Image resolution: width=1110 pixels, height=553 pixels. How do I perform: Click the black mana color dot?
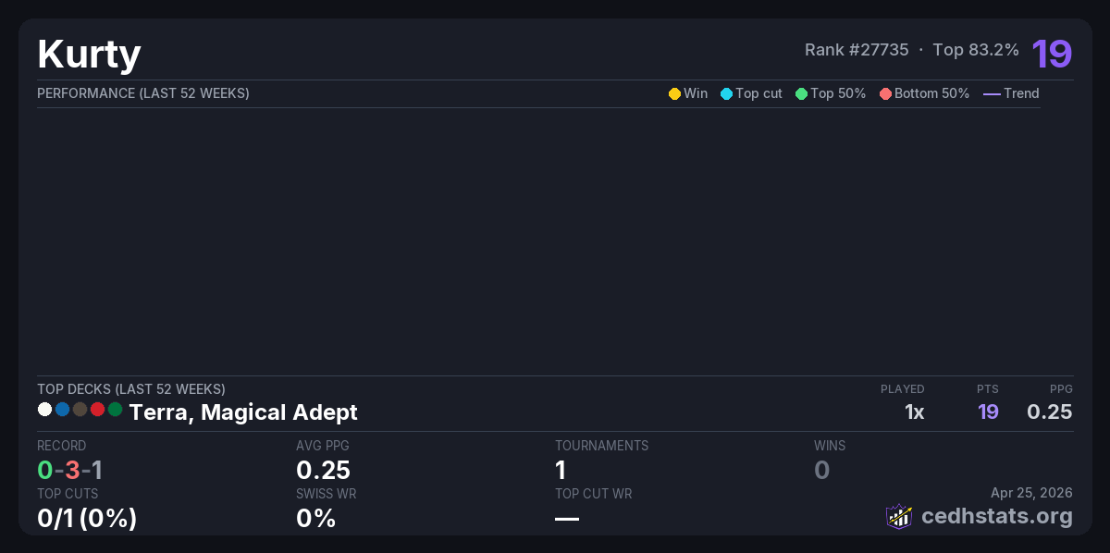(80, 409)
